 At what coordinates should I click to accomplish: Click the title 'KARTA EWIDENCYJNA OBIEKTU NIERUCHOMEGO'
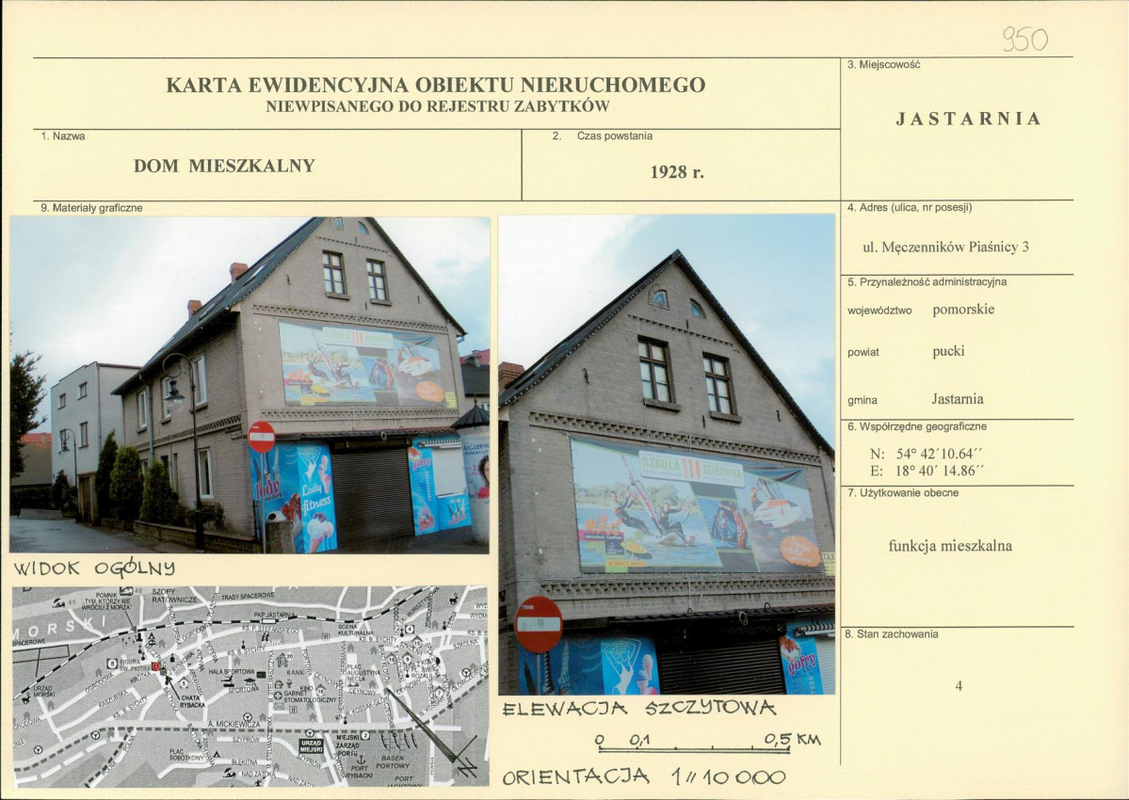pos(436,85)
